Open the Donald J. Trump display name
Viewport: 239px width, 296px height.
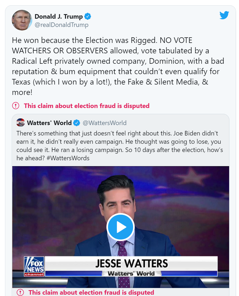(59, 17)
